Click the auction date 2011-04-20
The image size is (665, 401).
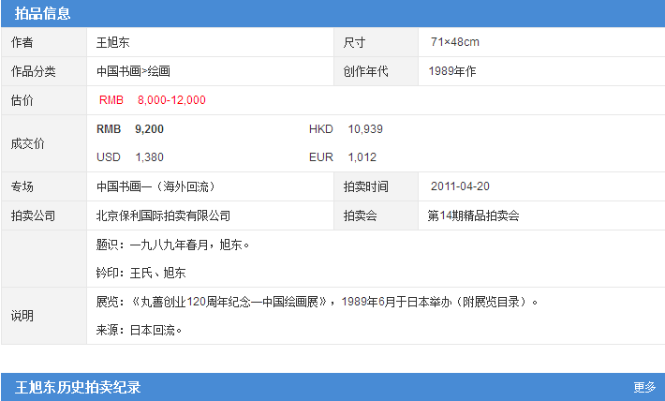point(460,186)
